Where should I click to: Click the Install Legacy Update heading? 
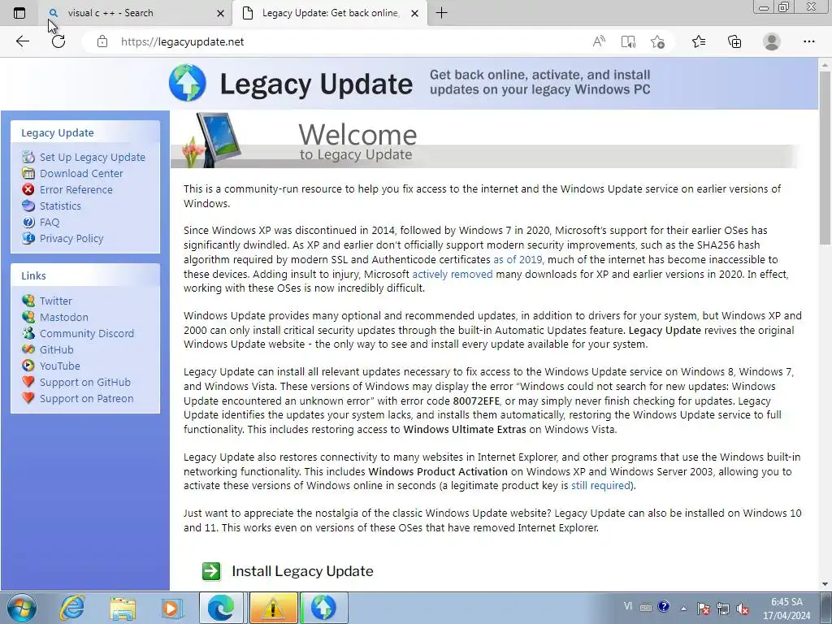[x=302, y=571]
